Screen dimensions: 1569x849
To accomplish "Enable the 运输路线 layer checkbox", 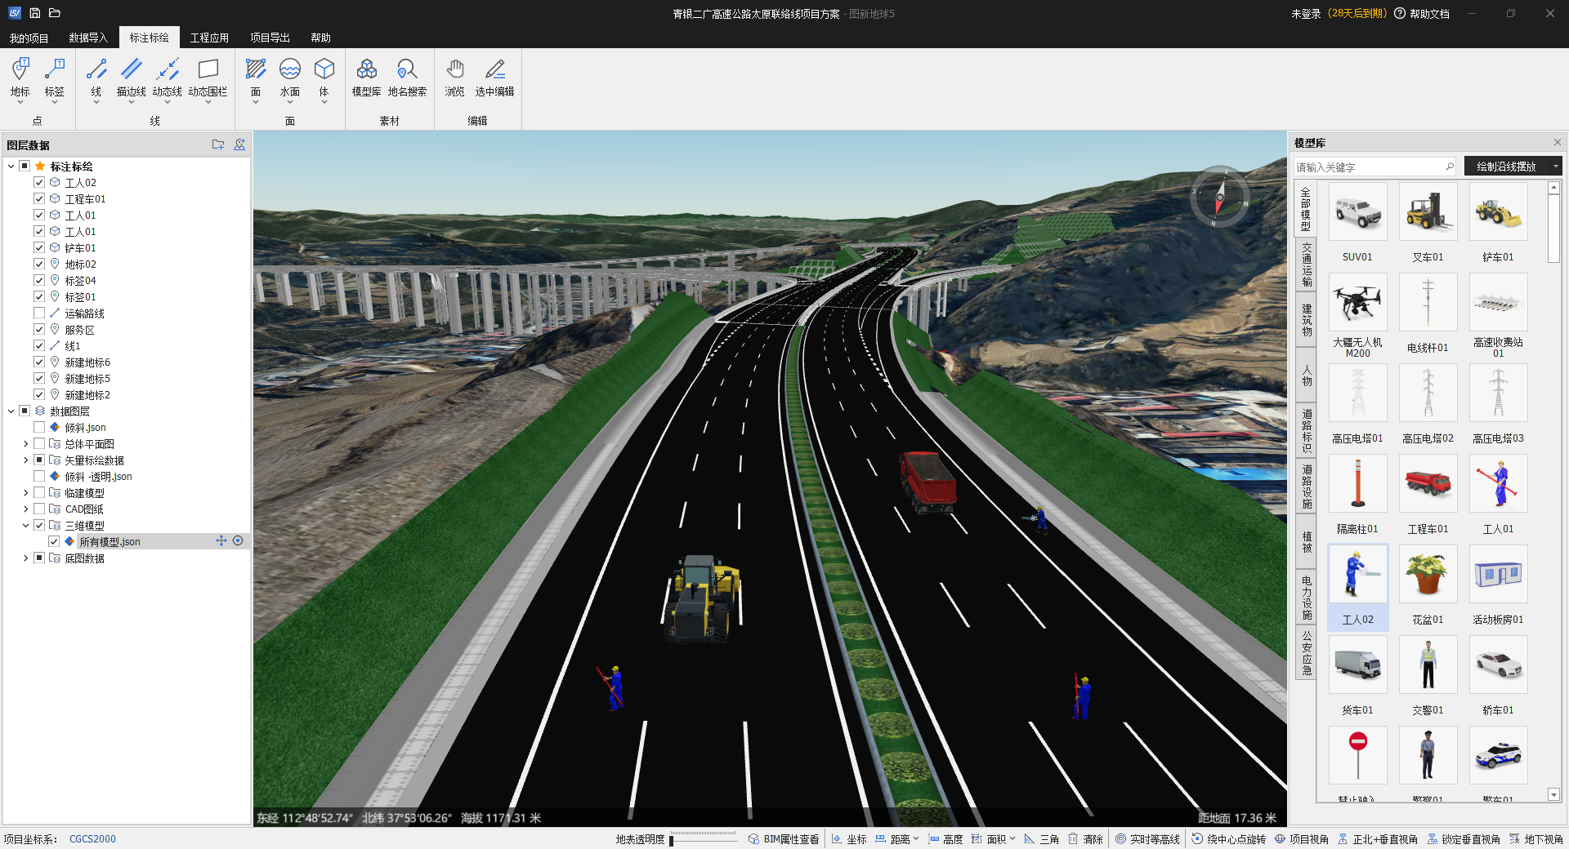I will coord(39,313).
